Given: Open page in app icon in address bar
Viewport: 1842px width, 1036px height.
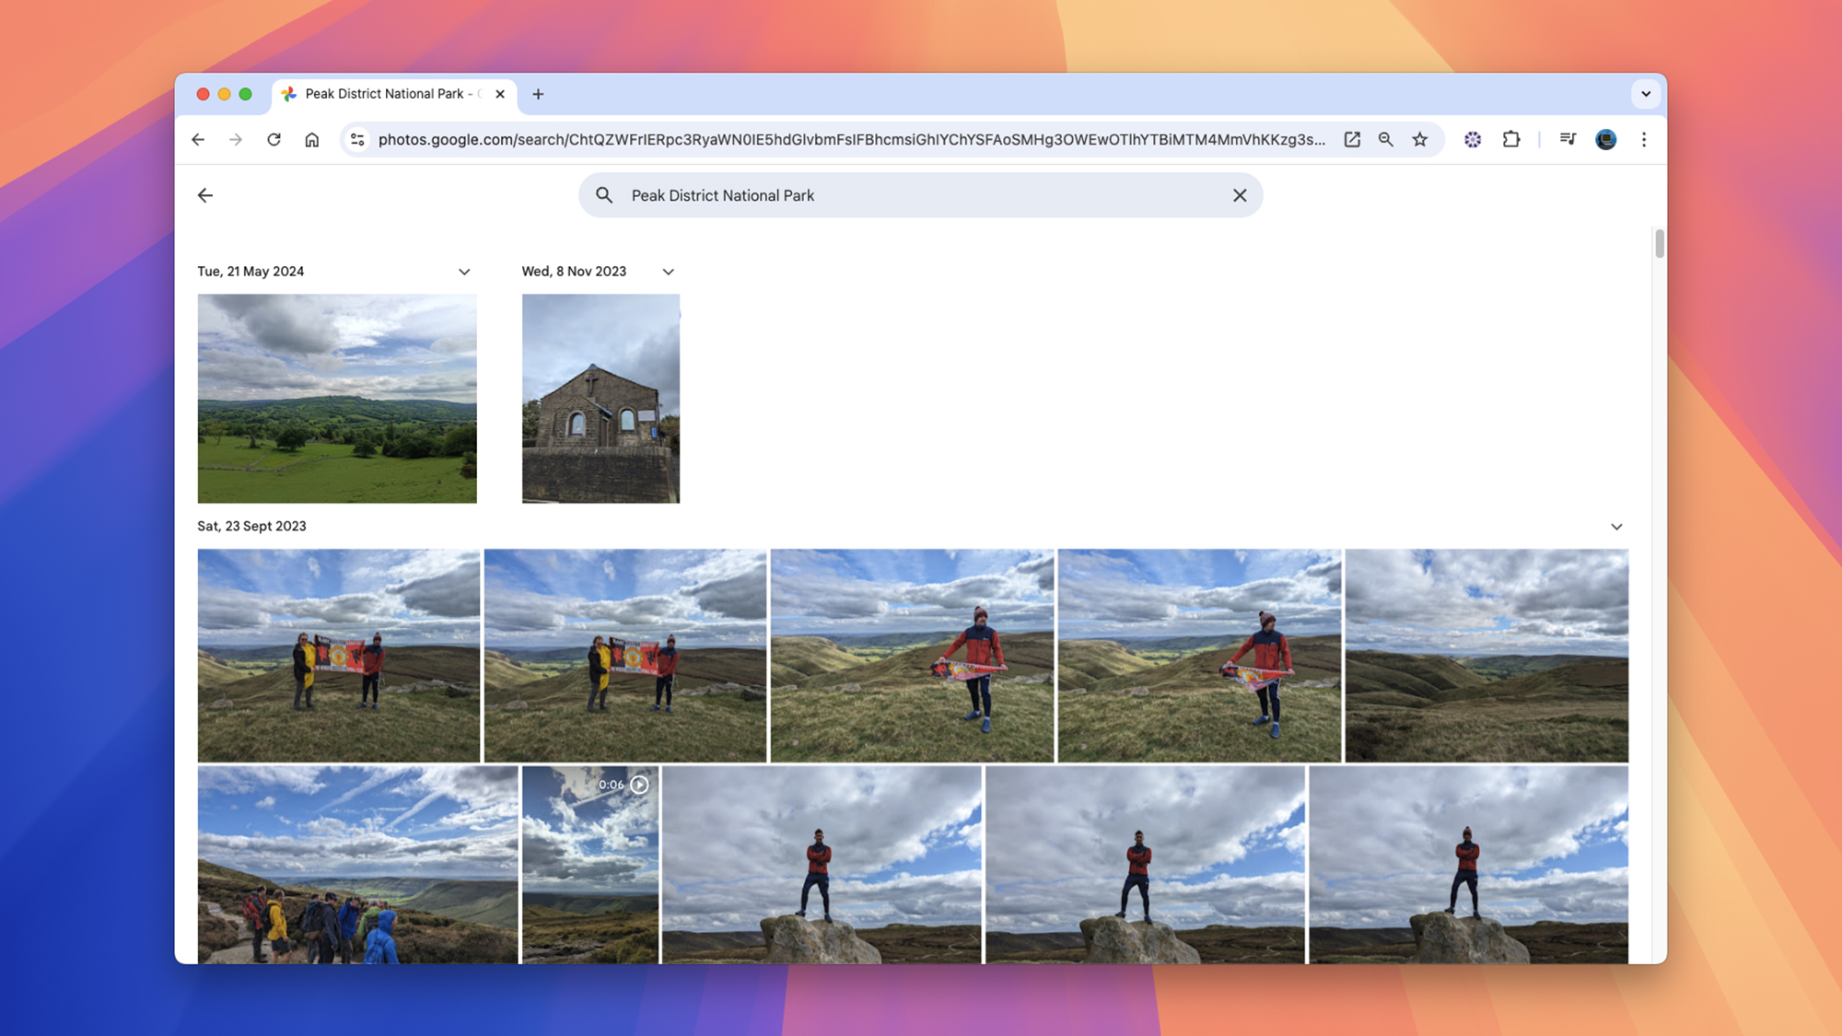Looking at the screenshot, I should [1352, 140].
